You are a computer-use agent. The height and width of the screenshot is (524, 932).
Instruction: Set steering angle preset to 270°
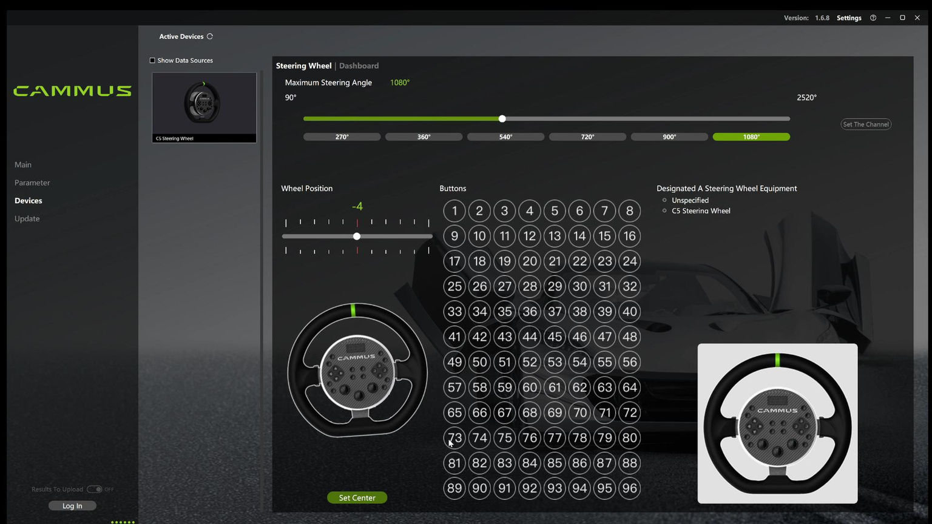tap(342, 137)
